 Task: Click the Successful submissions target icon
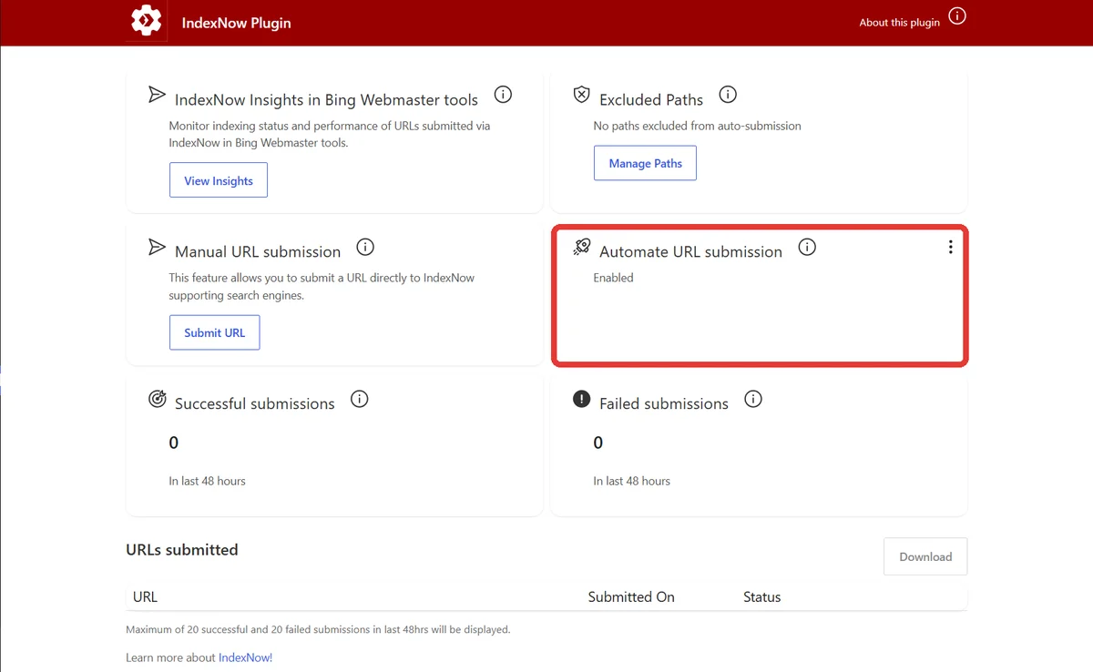tap(157, 399)
